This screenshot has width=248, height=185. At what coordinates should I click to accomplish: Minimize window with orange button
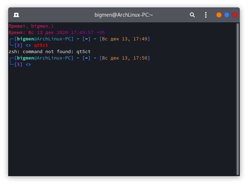pyautogui.click(x=219, y=15)
